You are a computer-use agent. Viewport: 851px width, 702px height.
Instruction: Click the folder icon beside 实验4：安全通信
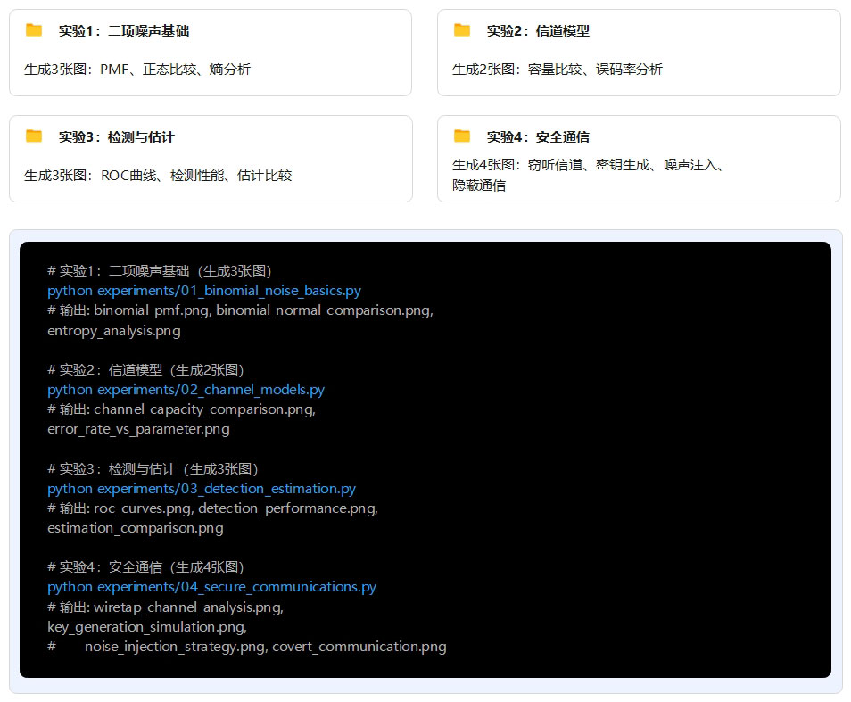(x=462, y=136)
